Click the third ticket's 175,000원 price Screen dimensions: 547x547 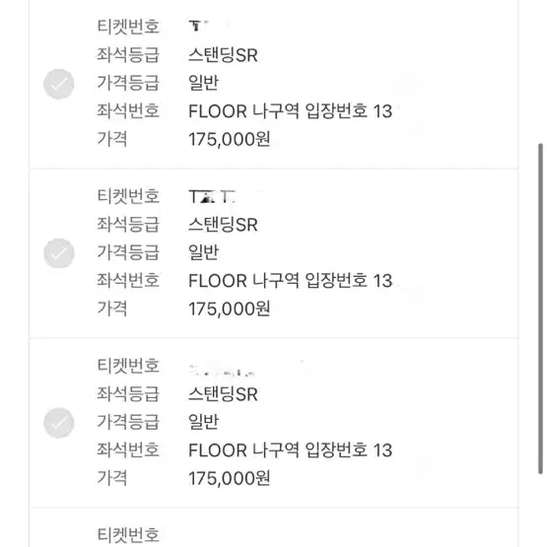(x=230, y=478)
